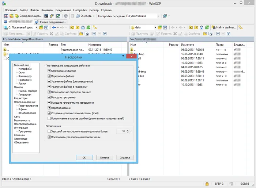The height and width of the screenshot is (188, 256).
Task: Click the Отмена button
Action: 105,158
